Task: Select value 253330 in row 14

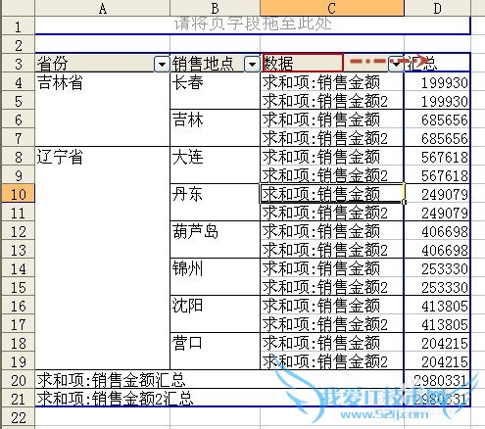Action: point(437,268)
